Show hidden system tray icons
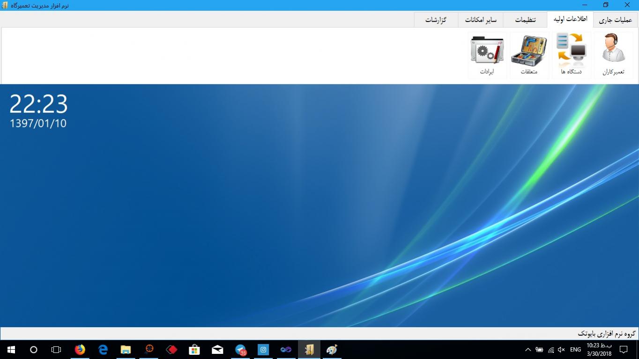 528,350
